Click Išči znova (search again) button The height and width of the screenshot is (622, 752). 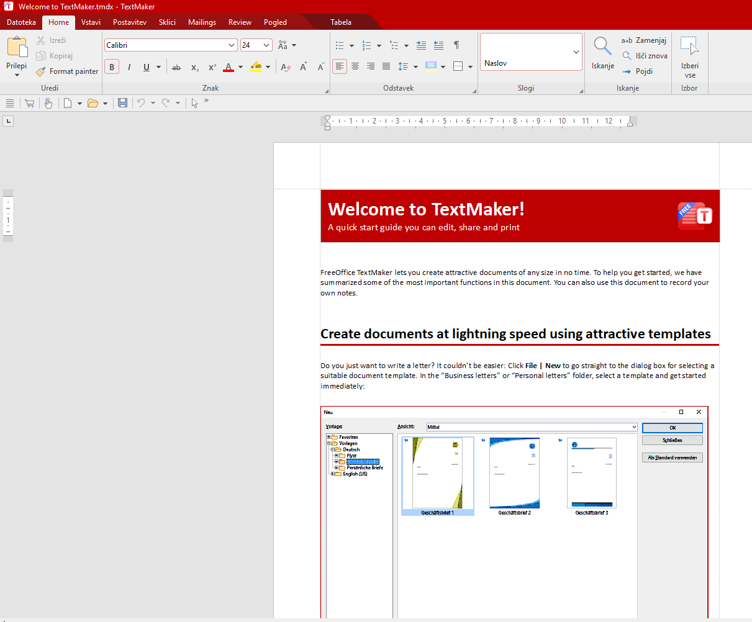coord(645,56)
